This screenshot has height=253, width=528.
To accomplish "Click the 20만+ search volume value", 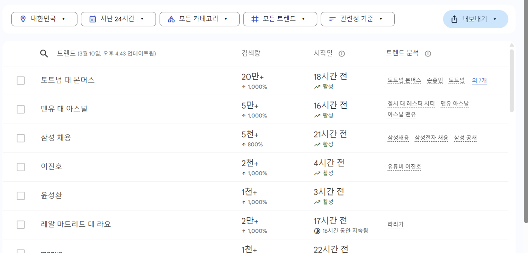I will tap(252, 77).
